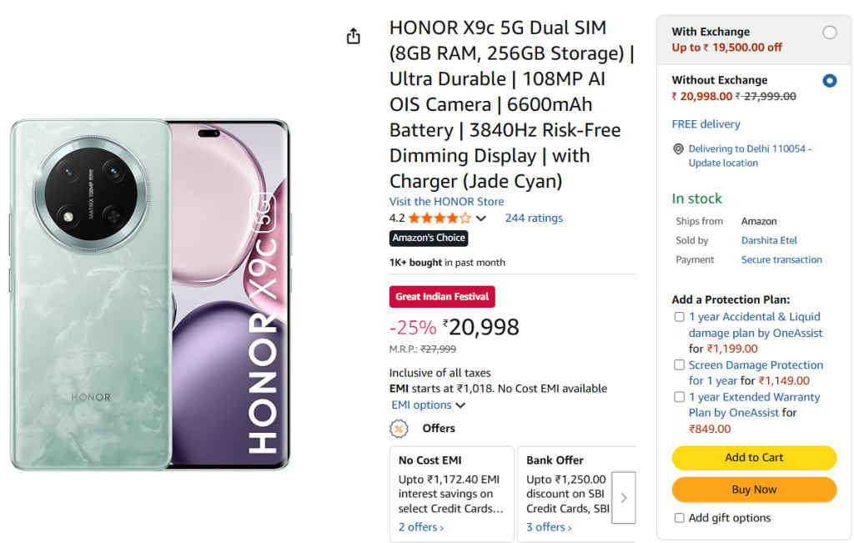Click the Great Indian Festival badge

click(x=442, y=296)
